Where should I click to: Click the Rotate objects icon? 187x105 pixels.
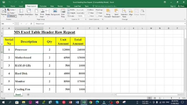click(142, 13)
